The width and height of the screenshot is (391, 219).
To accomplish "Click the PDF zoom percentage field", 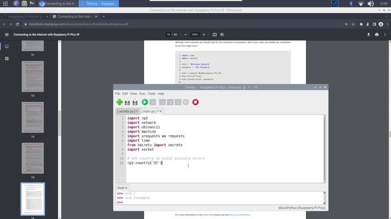I will (x=194, y=35).
